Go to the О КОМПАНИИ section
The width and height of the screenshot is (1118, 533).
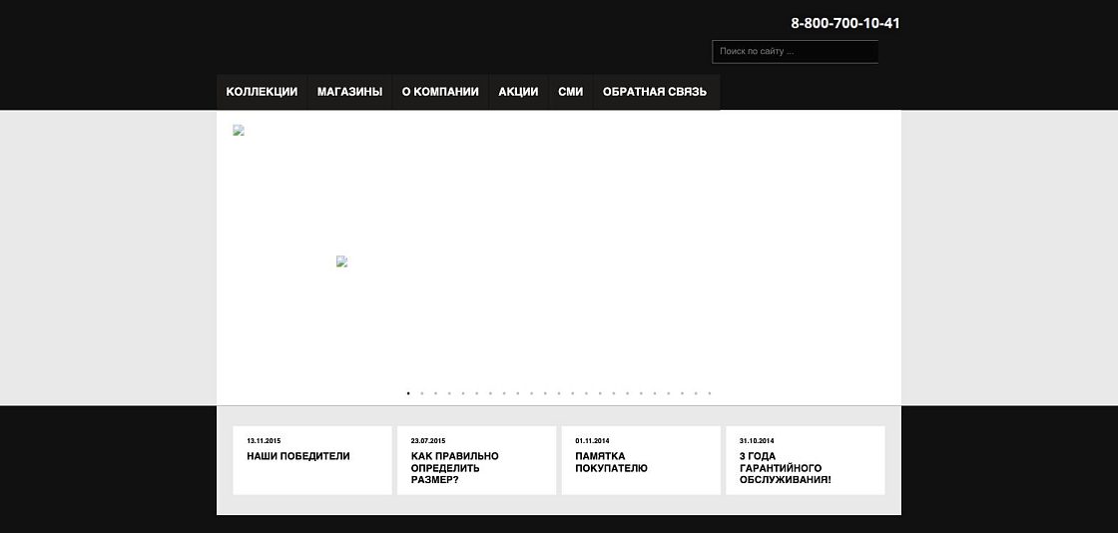pos(440,92)
